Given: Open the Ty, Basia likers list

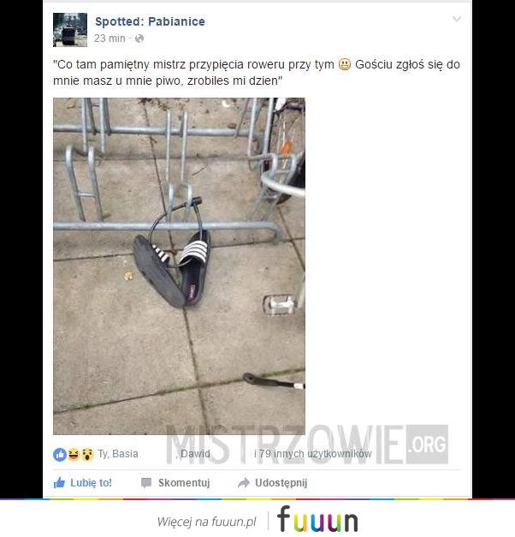Looking at the screenshot, I should click(118, 454).
